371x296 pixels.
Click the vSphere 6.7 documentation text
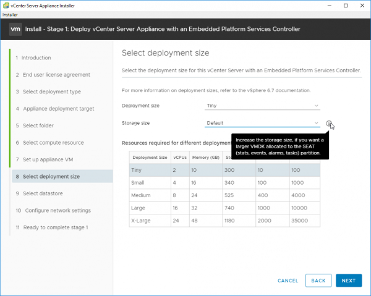pyautogui.click(x=278, y=91)
